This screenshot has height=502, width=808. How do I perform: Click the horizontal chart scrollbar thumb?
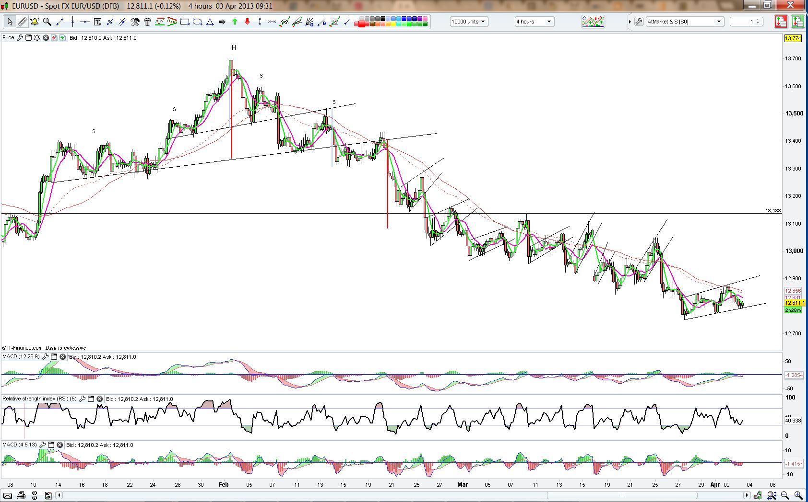622,495
